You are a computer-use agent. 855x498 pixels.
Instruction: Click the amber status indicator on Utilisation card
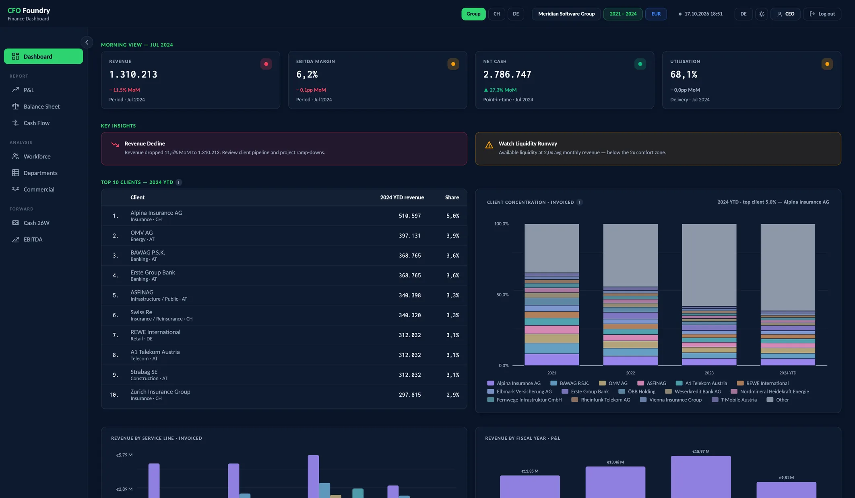coord(827,64)
